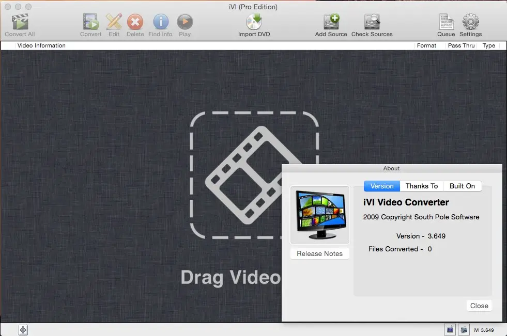
Task: Switch to the Built On tab
Action: point(463,186)
